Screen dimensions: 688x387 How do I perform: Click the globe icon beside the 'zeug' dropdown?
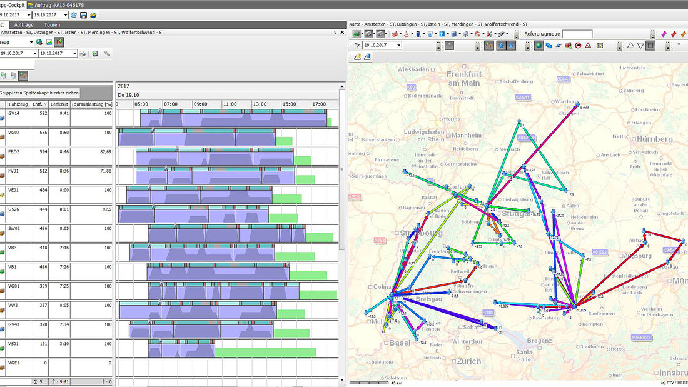pos(39,42)
